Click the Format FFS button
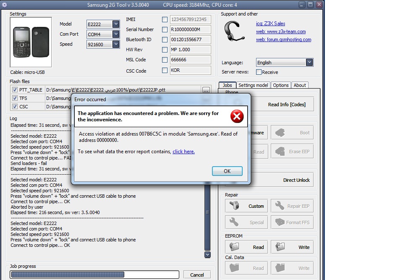 point(292,222)
